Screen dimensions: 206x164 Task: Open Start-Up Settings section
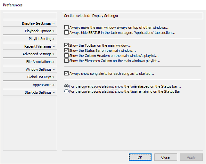pyautogui.click(x=30, y=93)
